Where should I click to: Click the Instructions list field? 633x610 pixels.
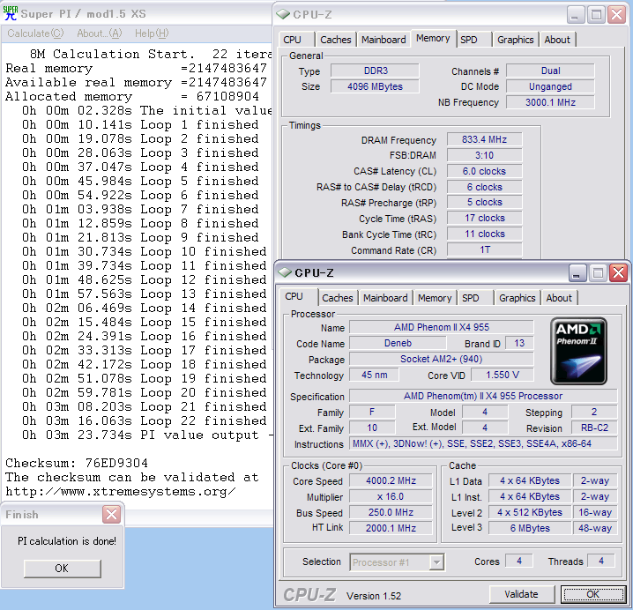[x=483, y=443]
